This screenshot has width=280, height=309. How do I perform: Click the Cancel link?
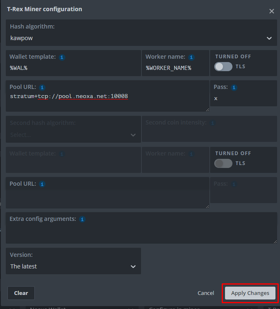(206, 293)
